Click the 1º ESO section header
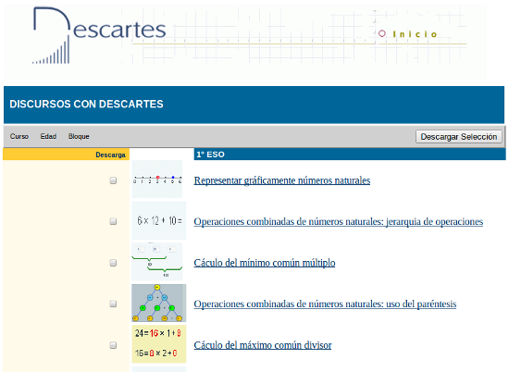Image resolution: width=509 pixels, height=372 pixels. click(350, 155)
